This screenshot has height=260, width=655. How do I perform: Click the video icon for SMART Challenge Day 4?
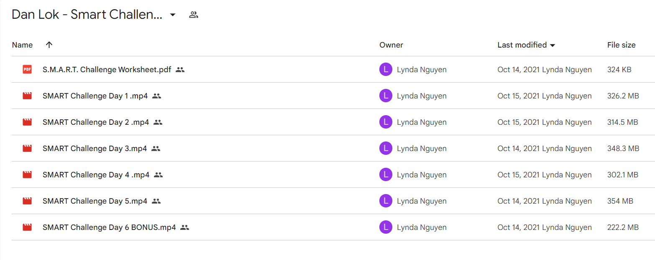pyautogui.click(x=27, y=175)
